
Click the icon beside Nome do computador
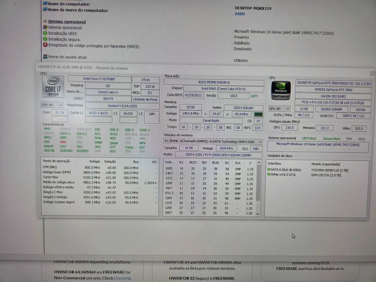point(45,3)
